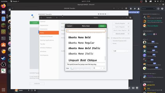Open Workspaces section in Tweaks sidebar
Viewport: 165px width, 93px height.
pos(49,55)
